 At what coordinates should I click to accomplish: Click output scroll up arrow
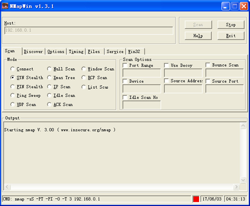click(243, 126)
